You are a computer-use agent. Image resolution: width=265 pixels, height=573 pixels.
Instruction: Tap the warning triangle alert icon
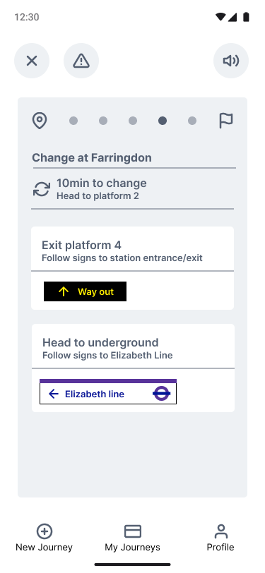click(81, 61)
